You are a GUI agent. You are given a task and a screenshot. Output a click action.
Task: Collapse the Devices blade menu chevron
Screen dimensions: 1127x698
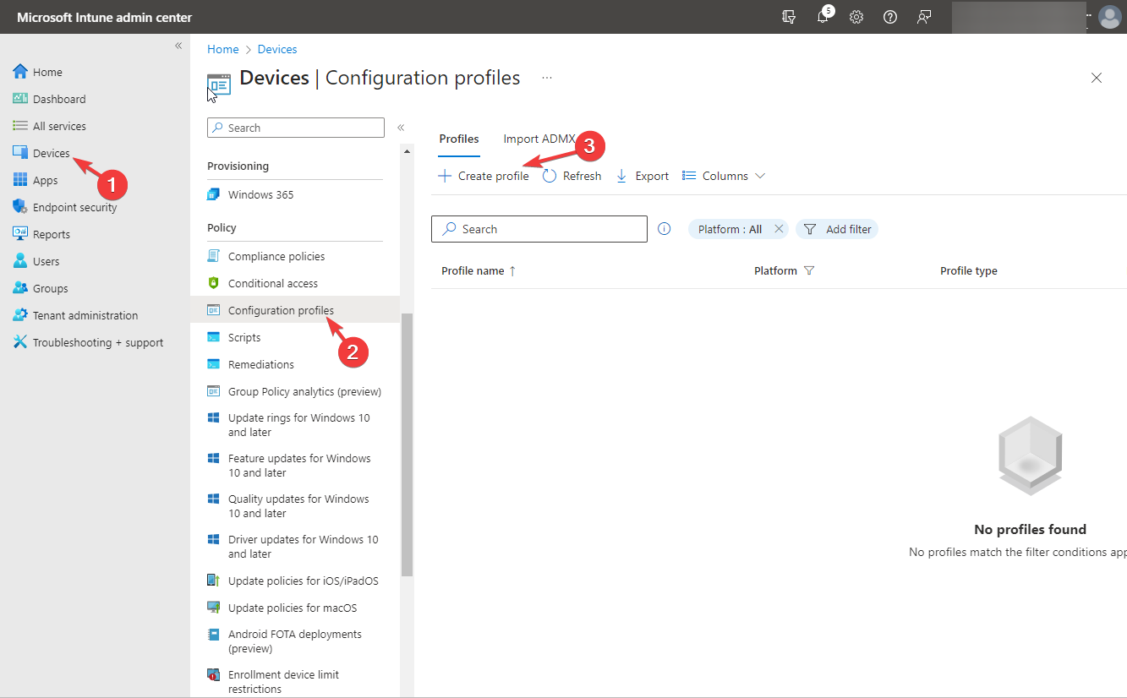pyautogui.click(x=401, y=127)
